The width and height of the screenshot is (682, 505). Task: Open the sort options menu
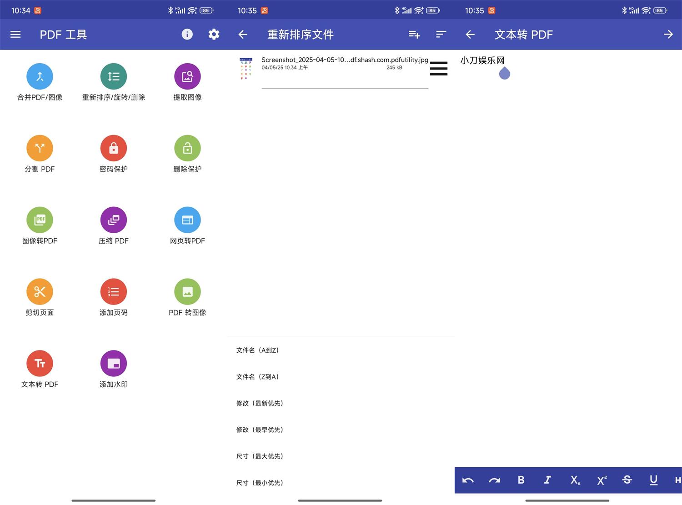440,34
